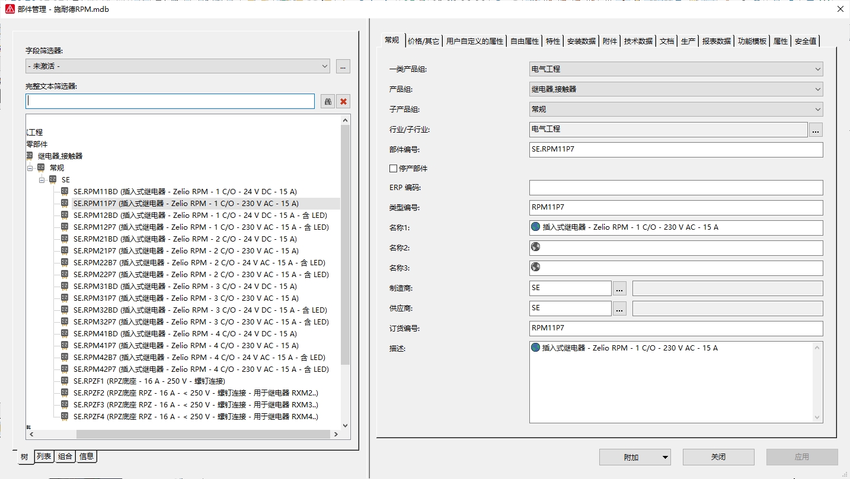Screen dimensions: 850x479
Task: Click the 关闭 button
Action: pos(718,457)
